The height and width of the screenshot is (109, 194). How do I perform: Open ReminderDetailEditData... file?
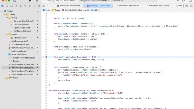tap(23, 74)
